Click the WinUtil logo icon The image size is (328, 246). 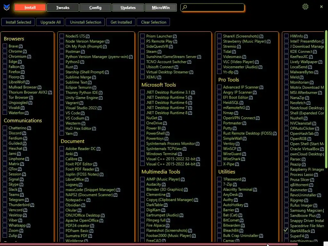click(x=7, y=8)
